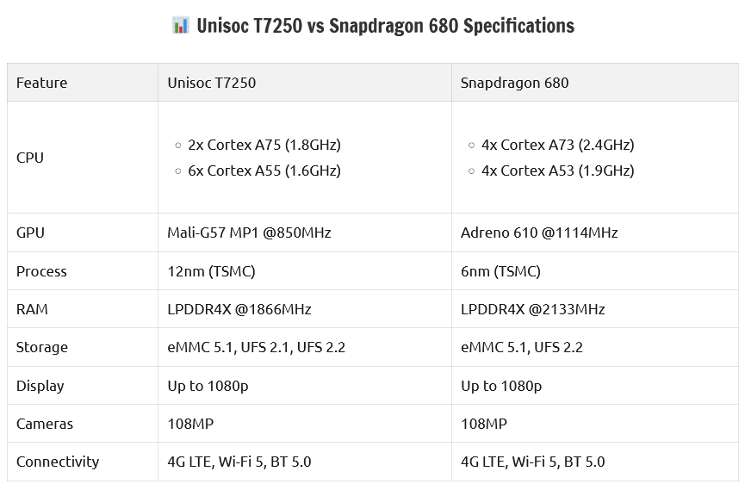Click the eMMC 5.1, UFS 2.1, UFS 2.2 cell
745x490 pixels.
[256, 347]
